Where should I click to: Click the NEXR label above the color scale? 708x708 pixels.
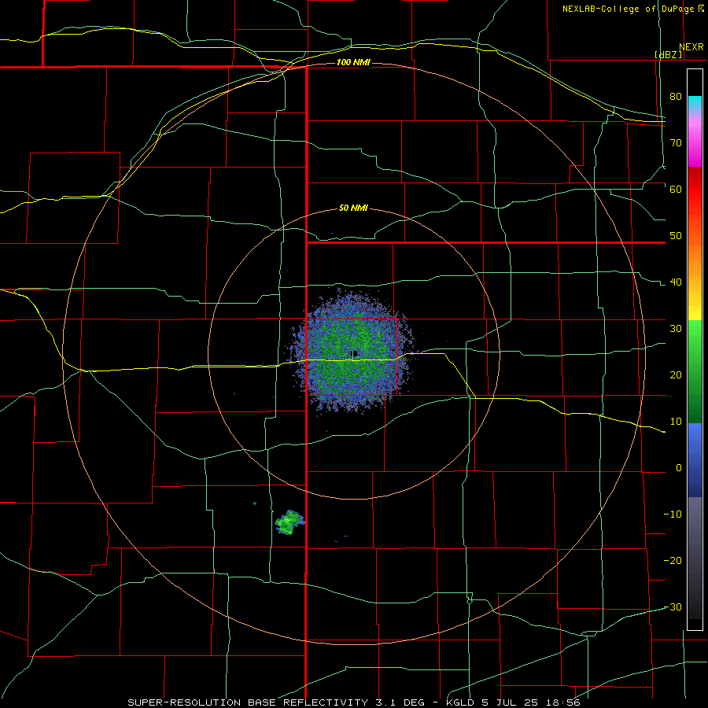[691, 47]
